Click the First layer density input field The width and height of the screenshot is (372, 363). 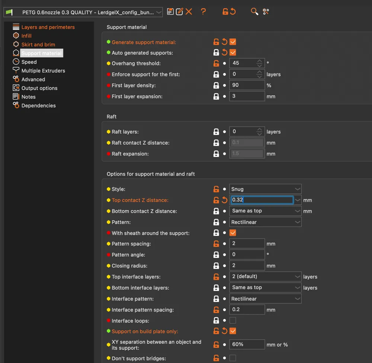(x=247, y=85)
